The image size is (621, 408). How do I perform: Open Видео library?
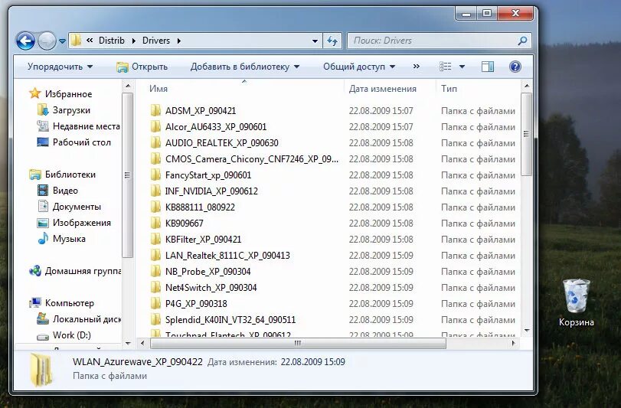click(57, 191)
